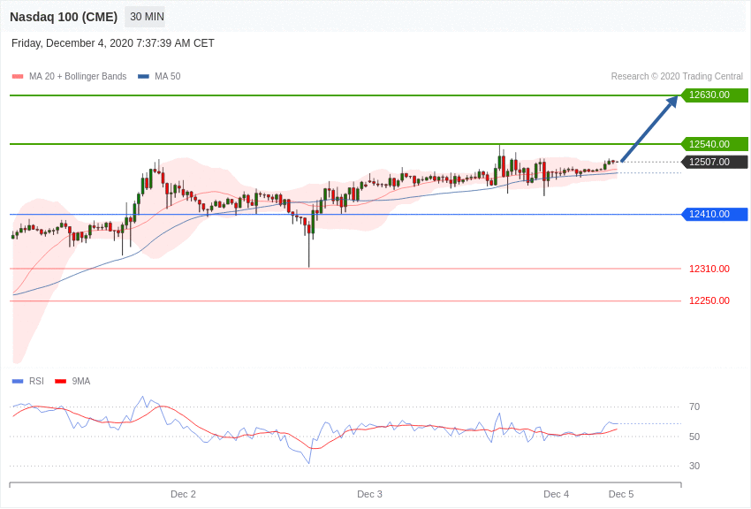Click the 9MA legend red swatch

[x=61, y=381]
